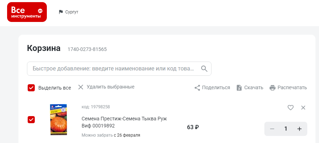
Task: Focus the Быстрое добавление input field
Action: pyautogui.click(x=119, y=69)
